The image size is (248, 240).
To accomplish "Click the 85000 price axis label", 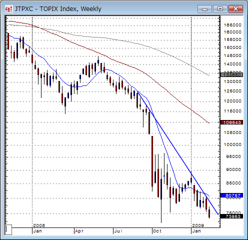I will [233, 183].
